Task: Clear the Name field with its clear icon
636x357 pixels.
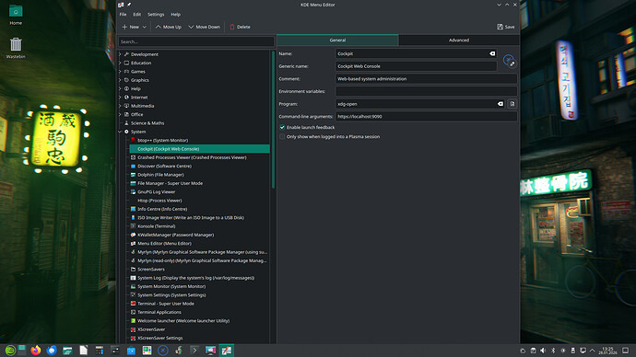Action: click(492, 53)
